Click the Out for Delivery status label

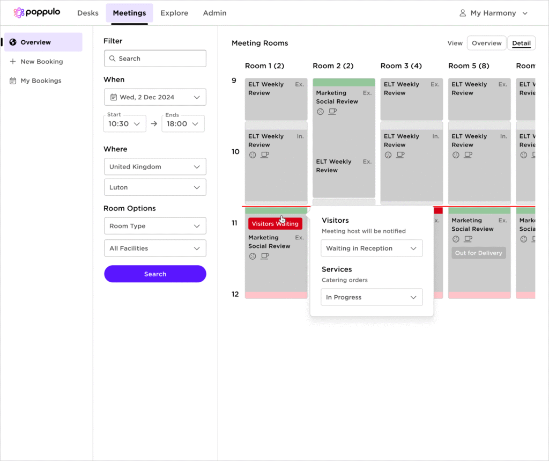click(x=479, y=253)
